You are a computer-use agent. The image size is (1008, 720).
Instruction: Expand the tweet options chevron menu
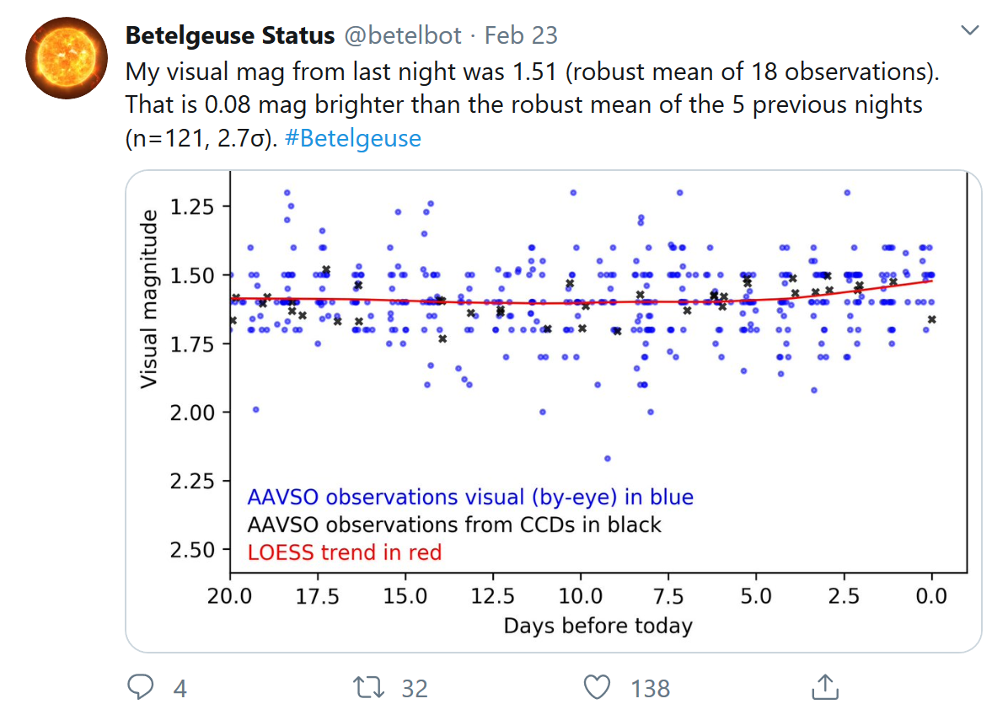click(x=970, y=31)
